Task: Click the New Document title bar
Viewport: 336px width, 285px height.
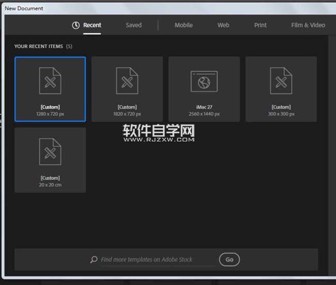Action: coord(155,8)
